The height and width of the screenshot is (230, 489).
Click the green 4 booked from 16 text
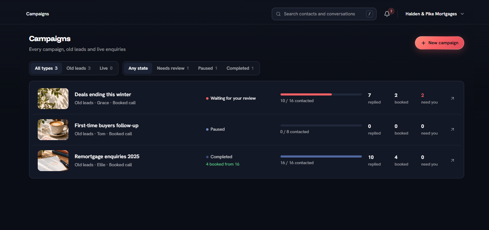point(223,164)
